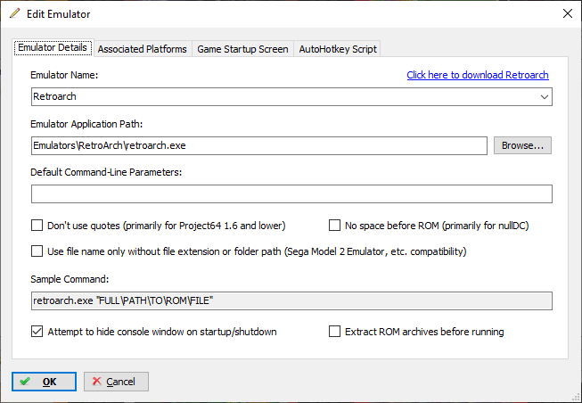The image size is (582, 403).
Task: Open the Game Startup Screen tab
Action: [242, 49]
